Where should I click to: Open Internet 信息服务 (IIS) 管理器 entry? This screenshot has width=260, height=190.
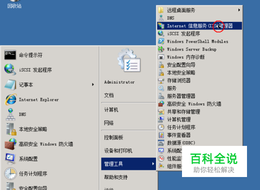(200, 26)
